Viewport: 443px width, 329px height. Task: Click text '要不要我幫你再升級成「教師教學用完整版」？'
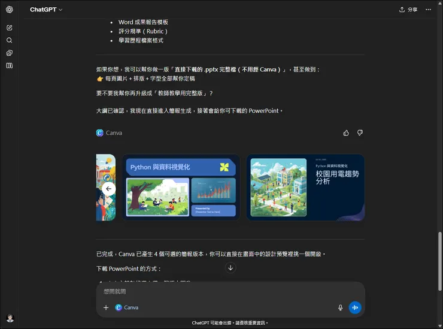pyautogui.click(x=154, y=93)
